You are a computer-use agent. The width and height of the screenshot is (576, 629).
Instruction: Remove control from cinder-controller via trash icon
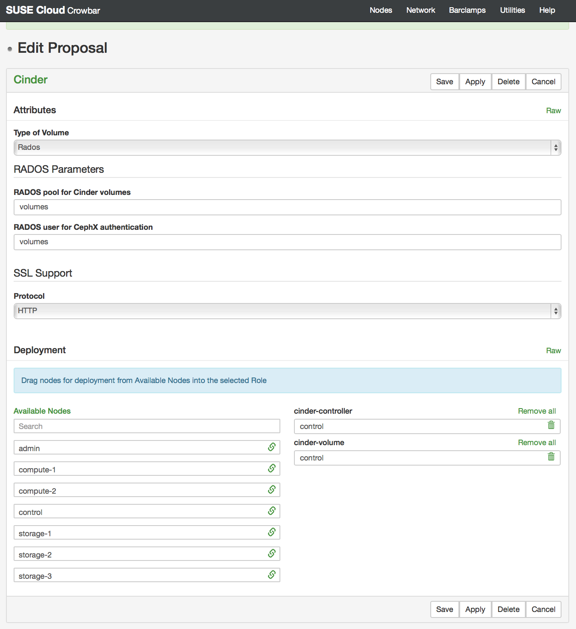551,425
